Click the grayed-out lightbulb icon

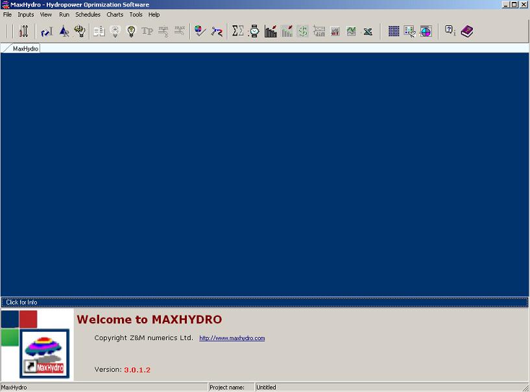pos(115,31)
